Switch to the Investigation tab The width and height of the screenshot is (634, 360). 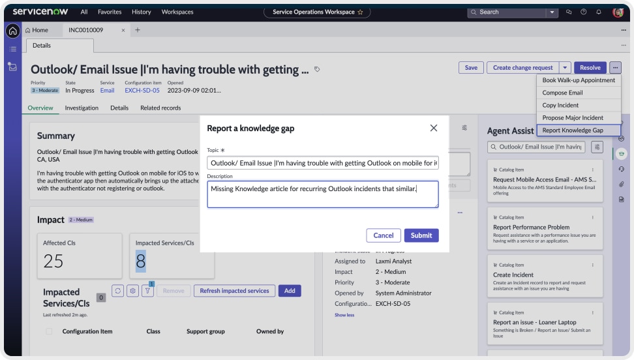pos(82,108)
